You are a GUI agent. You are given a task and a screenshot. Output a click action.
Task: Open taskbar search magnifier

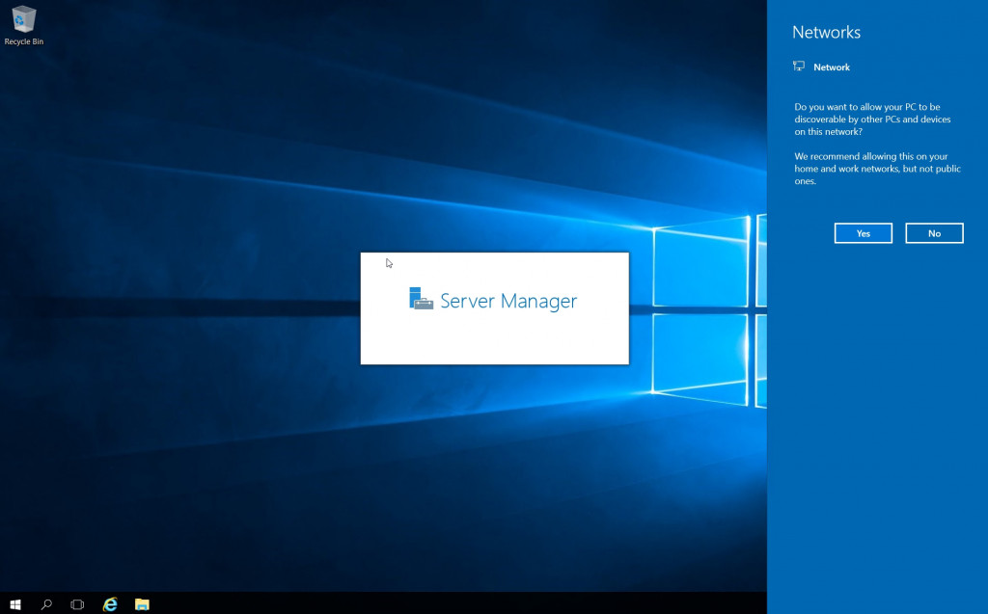click(x=46, y=604)
